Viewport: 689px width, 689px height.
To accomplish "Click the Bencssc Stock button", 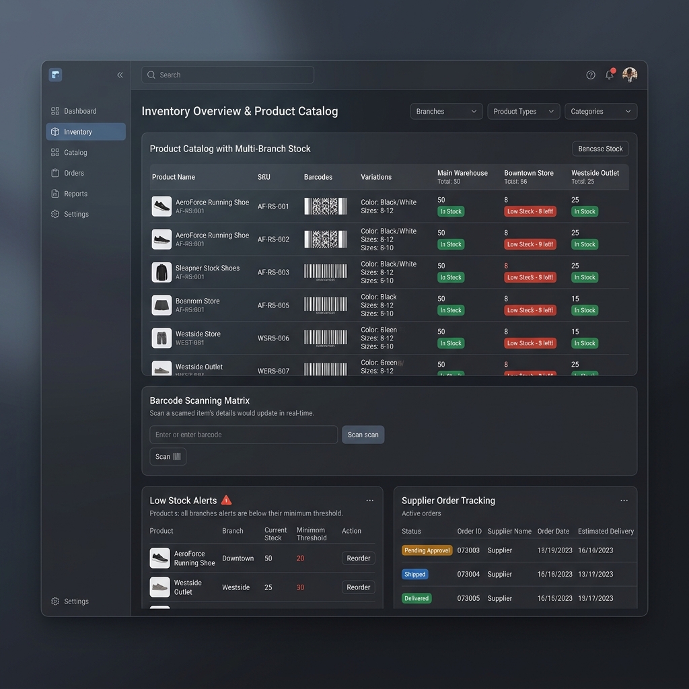I will pyautogui.click(x=600, y=149).
